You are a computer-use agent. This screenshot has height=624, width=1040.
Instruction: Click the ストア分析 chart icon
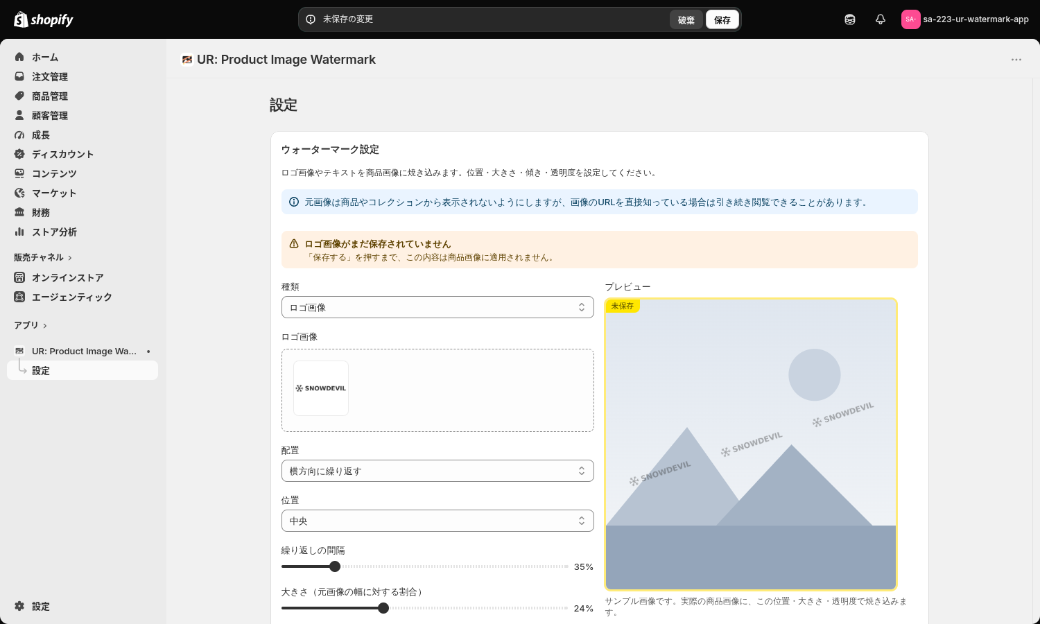tap(19, 232)
